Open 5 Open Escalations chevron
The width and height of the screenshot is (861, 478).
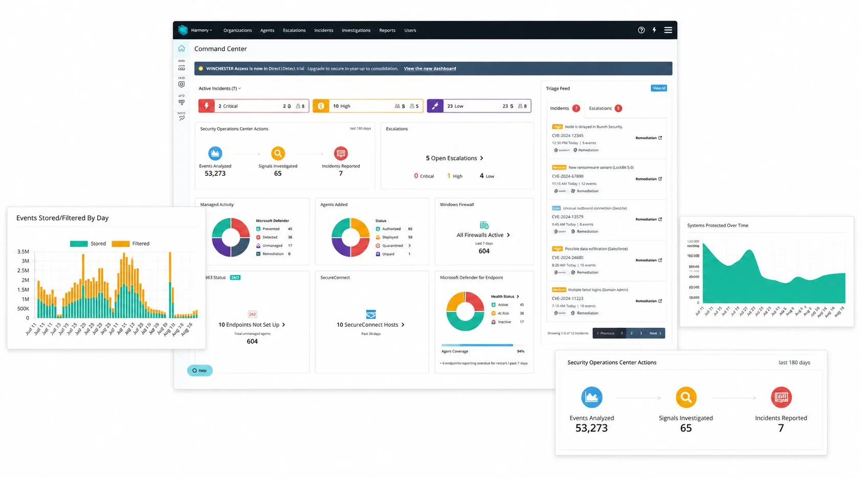[481, 158]
